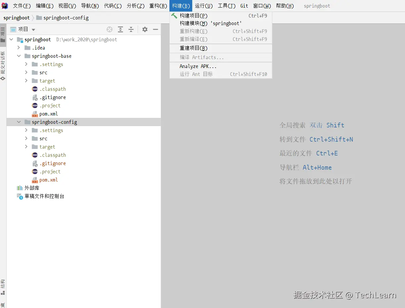405x308 pixels.
Task: Expand the src folder under springboot-config
Action: click(x=26, y=139)
